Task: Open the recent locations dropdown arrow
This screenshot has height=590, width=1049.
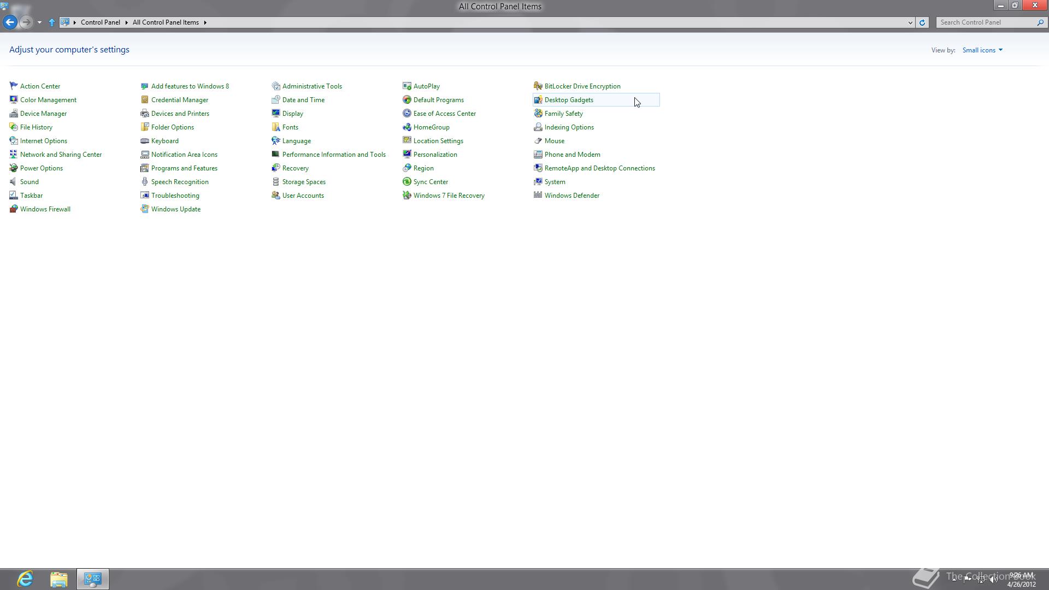Action: (x=39, y=22)
